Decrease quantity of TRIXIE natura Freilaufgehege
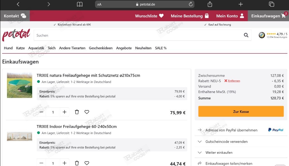The image size is (289, 166). click(x=41, y=112)
